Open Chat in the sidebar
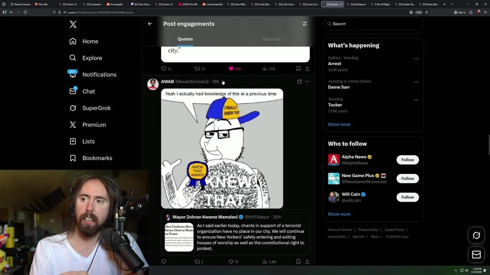Viewport: 490px width, 275px height. [82, 91]
